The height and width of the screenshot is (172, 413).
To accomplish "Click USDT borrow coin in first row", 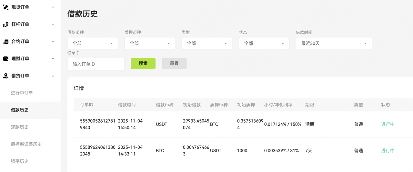I will pyautogui.click(x=162, y=124).
